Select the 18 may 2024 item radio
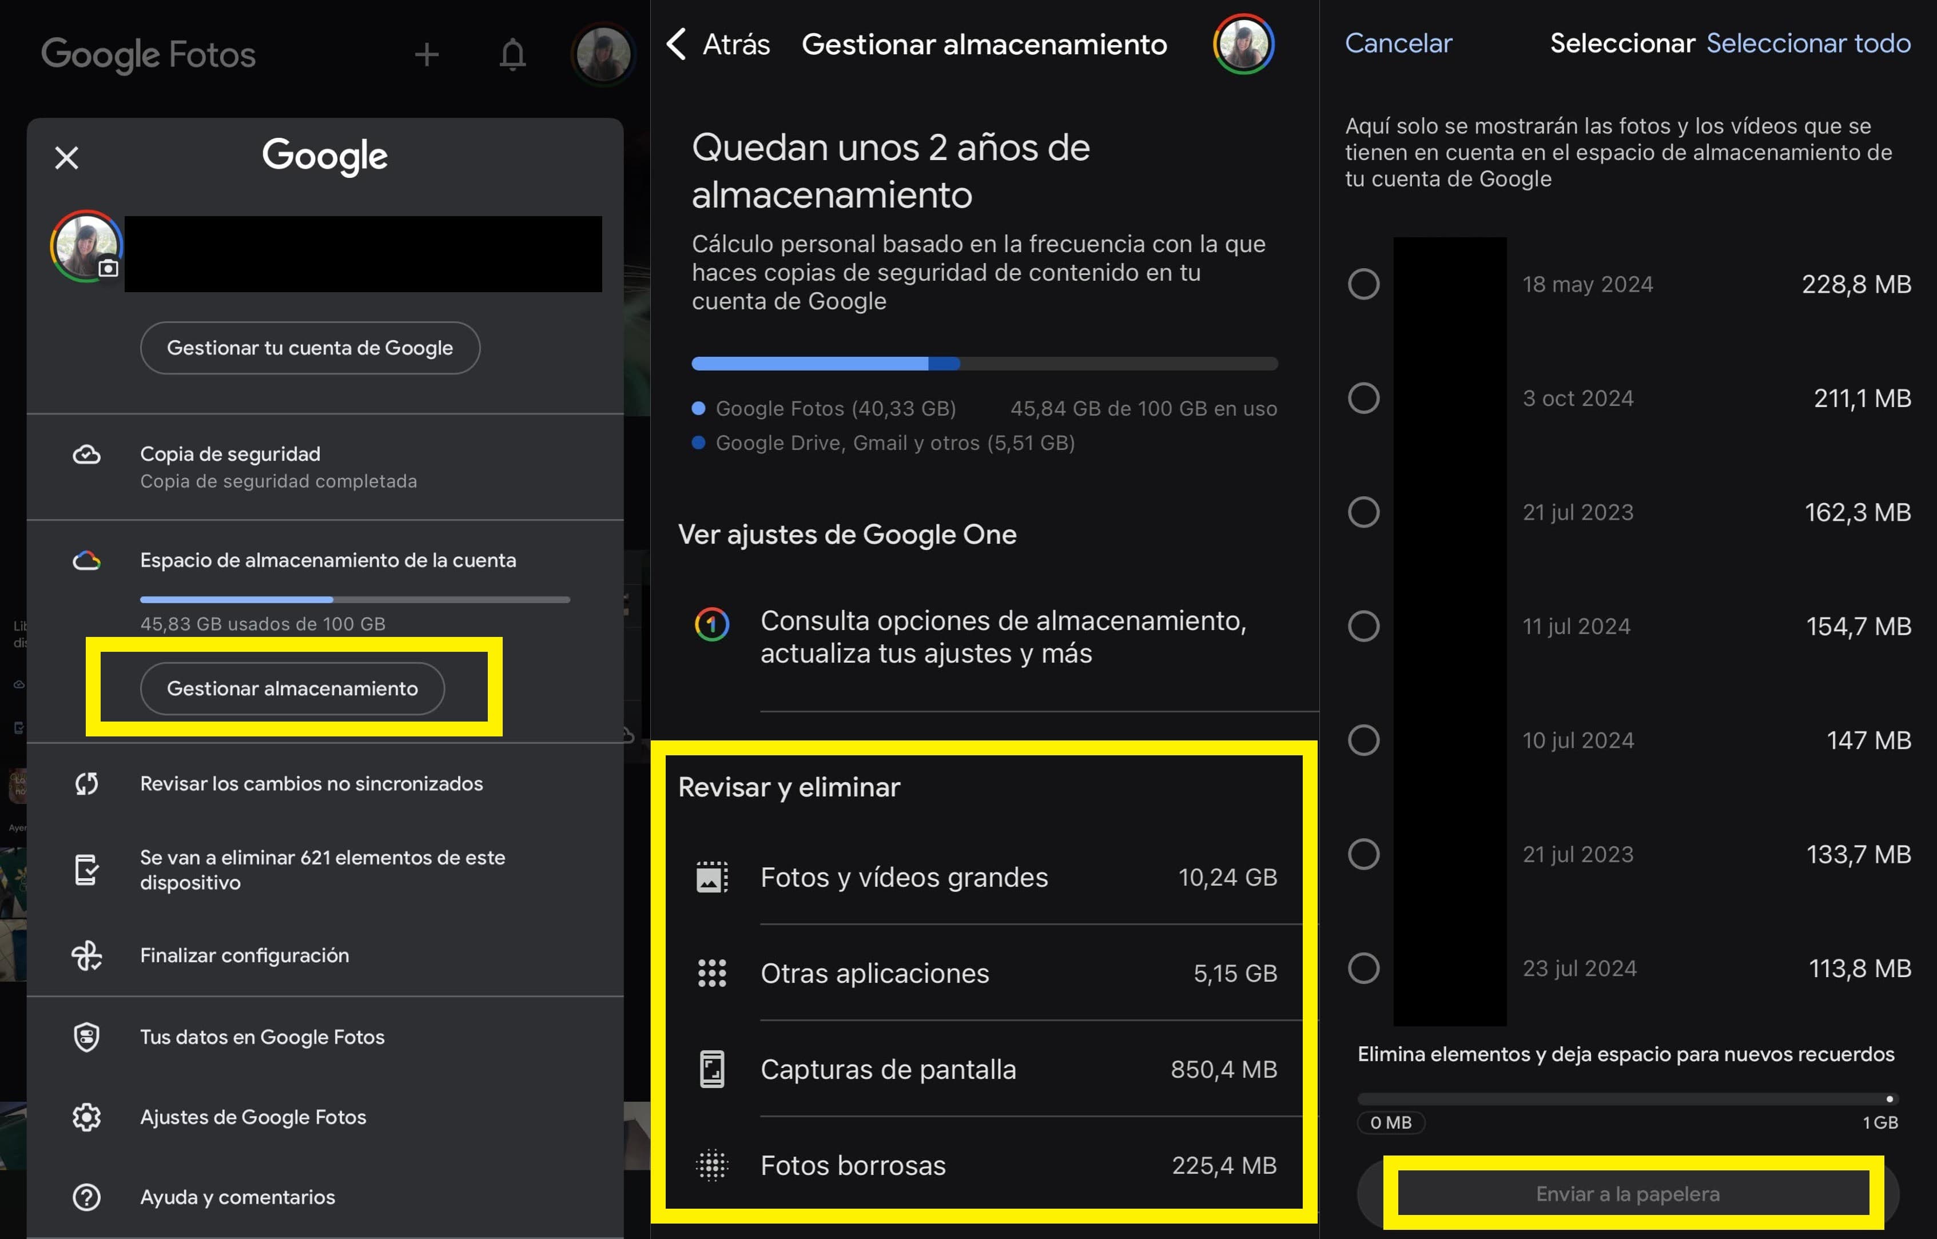1937x1239 pixels. pos(1364,284)
